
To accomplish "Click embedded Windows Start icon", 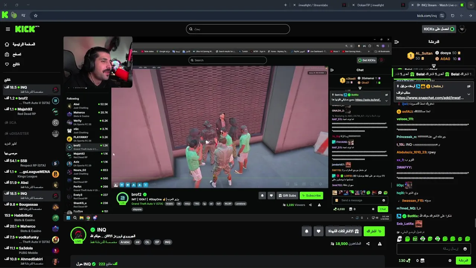I will point(68,218).
